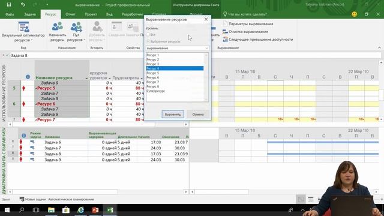Open the Название ресурса column filter dropdown
Screen dimensions: 384x216
[86, 79]
